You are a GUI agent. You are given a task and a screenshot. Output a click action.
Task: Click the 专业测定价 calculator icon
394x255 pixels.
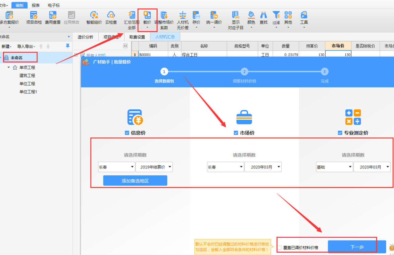[x=353, y=117]
